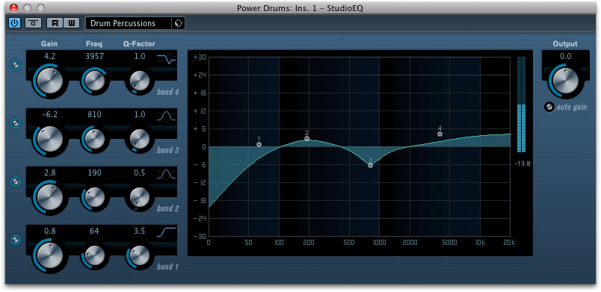Viewport: 601px width, 292px height.
Task: Click band 4 frequency value 3957
Action: tap(94, 57)
